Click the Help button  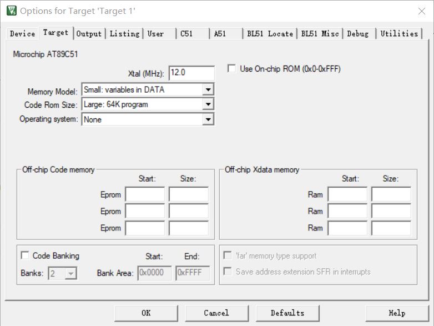pyautogui.click(x=397, y=313)
